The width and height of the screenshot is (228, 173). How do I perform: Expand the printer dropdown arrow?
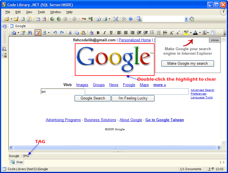pyautogui.click(x=109, y=19)
